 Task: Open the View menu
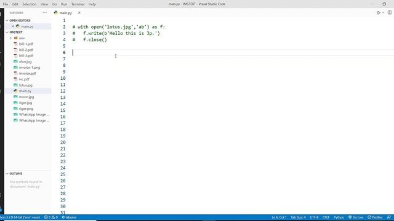[44, 4]
